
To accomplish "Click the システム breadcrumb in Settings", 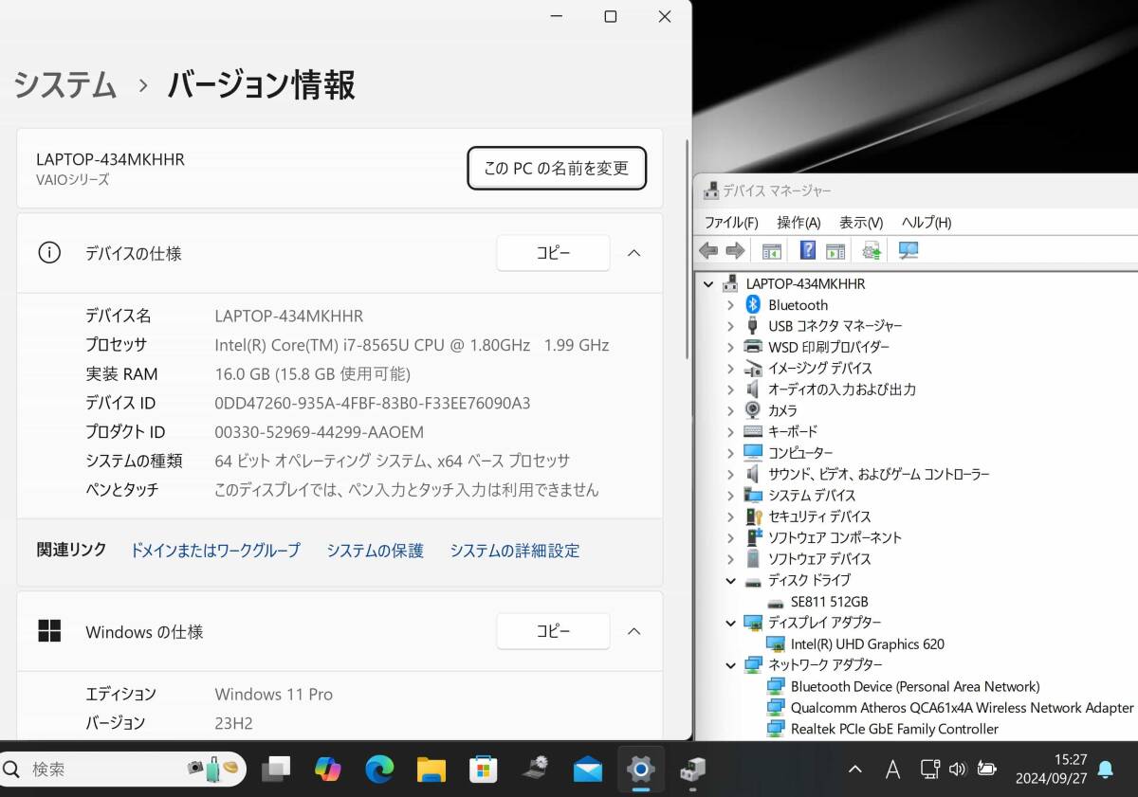I will click(x=65, y=85).
